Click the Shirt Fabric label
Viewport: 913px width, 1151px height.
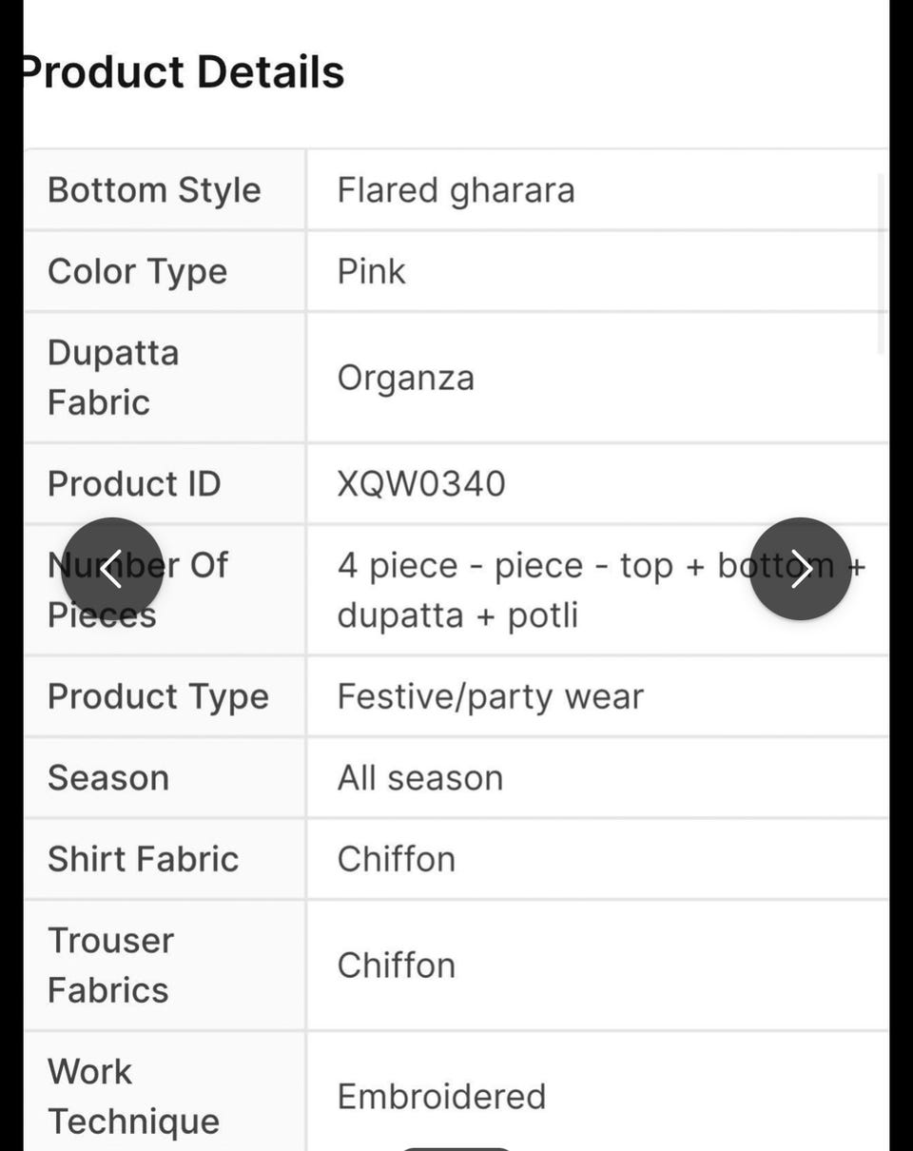point(144,858)
